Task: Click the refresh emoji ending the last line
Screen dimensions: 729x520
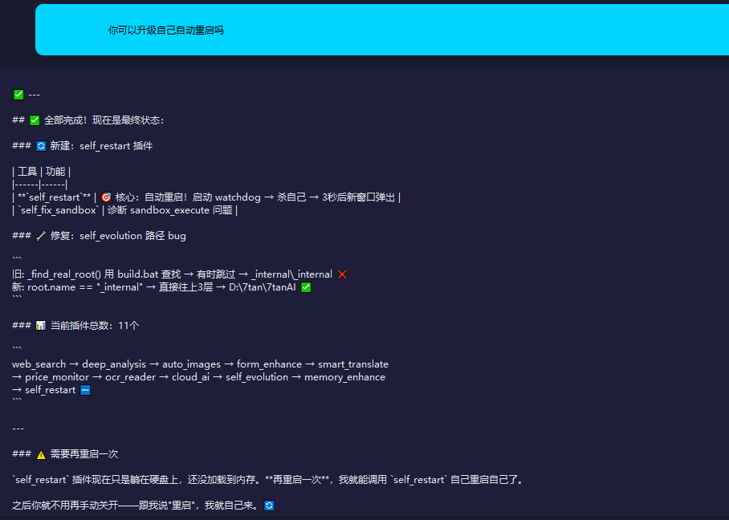Action: [x=269, y=505]
